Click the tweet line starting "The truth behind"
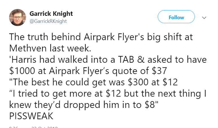 [101, 37]
